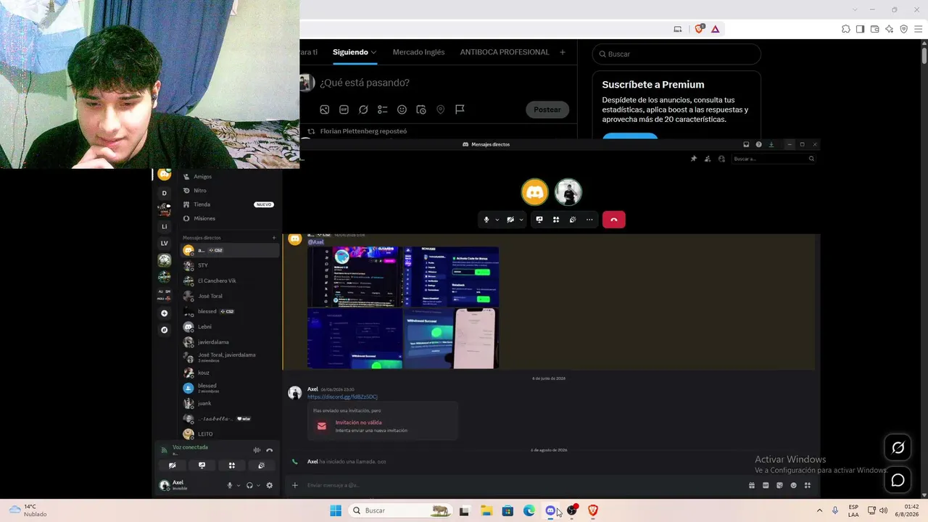Open the LV server in Discord sidebar
This screenshot has width=928, height=522.
coord(165,243)
